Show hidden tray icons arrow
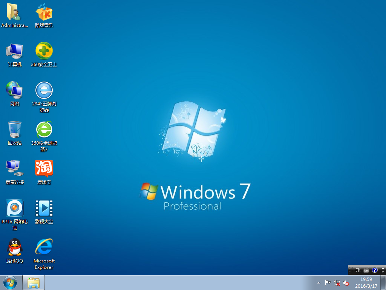 319,283
